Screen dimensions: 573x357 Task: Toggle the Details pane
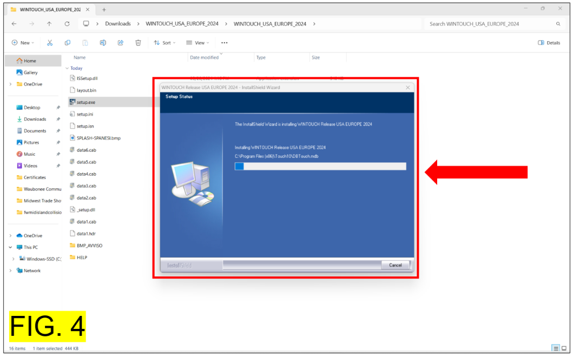pyautogui.click(x=549, y=43)
